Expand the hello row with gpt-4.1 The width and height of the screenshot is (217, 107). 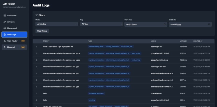coord(37,94)
